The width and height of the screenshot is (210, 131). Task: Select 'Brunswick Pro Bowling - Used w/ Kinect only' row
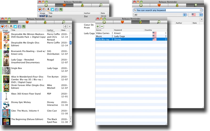[x=35, y=54]
